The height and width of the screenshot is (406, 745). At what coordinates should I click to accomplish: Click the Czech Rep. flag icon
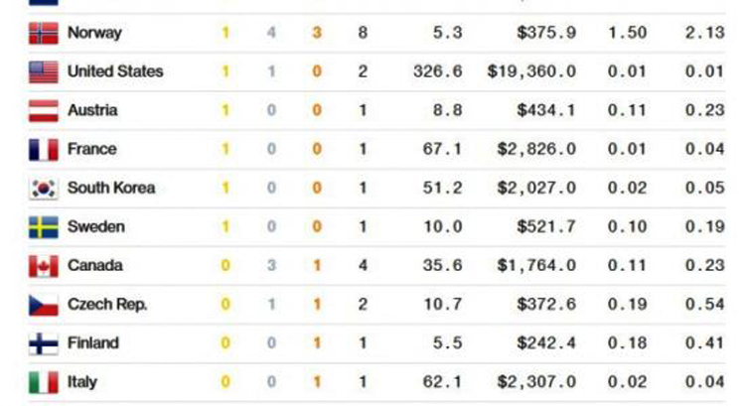tap(44, 305)
